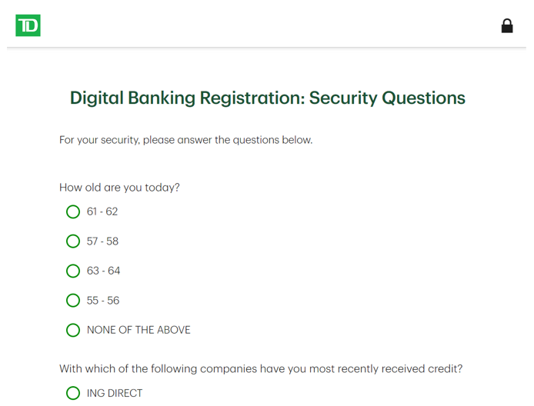
Task: Mark the 55 - 56 radio circle
Action: point(73,301)
